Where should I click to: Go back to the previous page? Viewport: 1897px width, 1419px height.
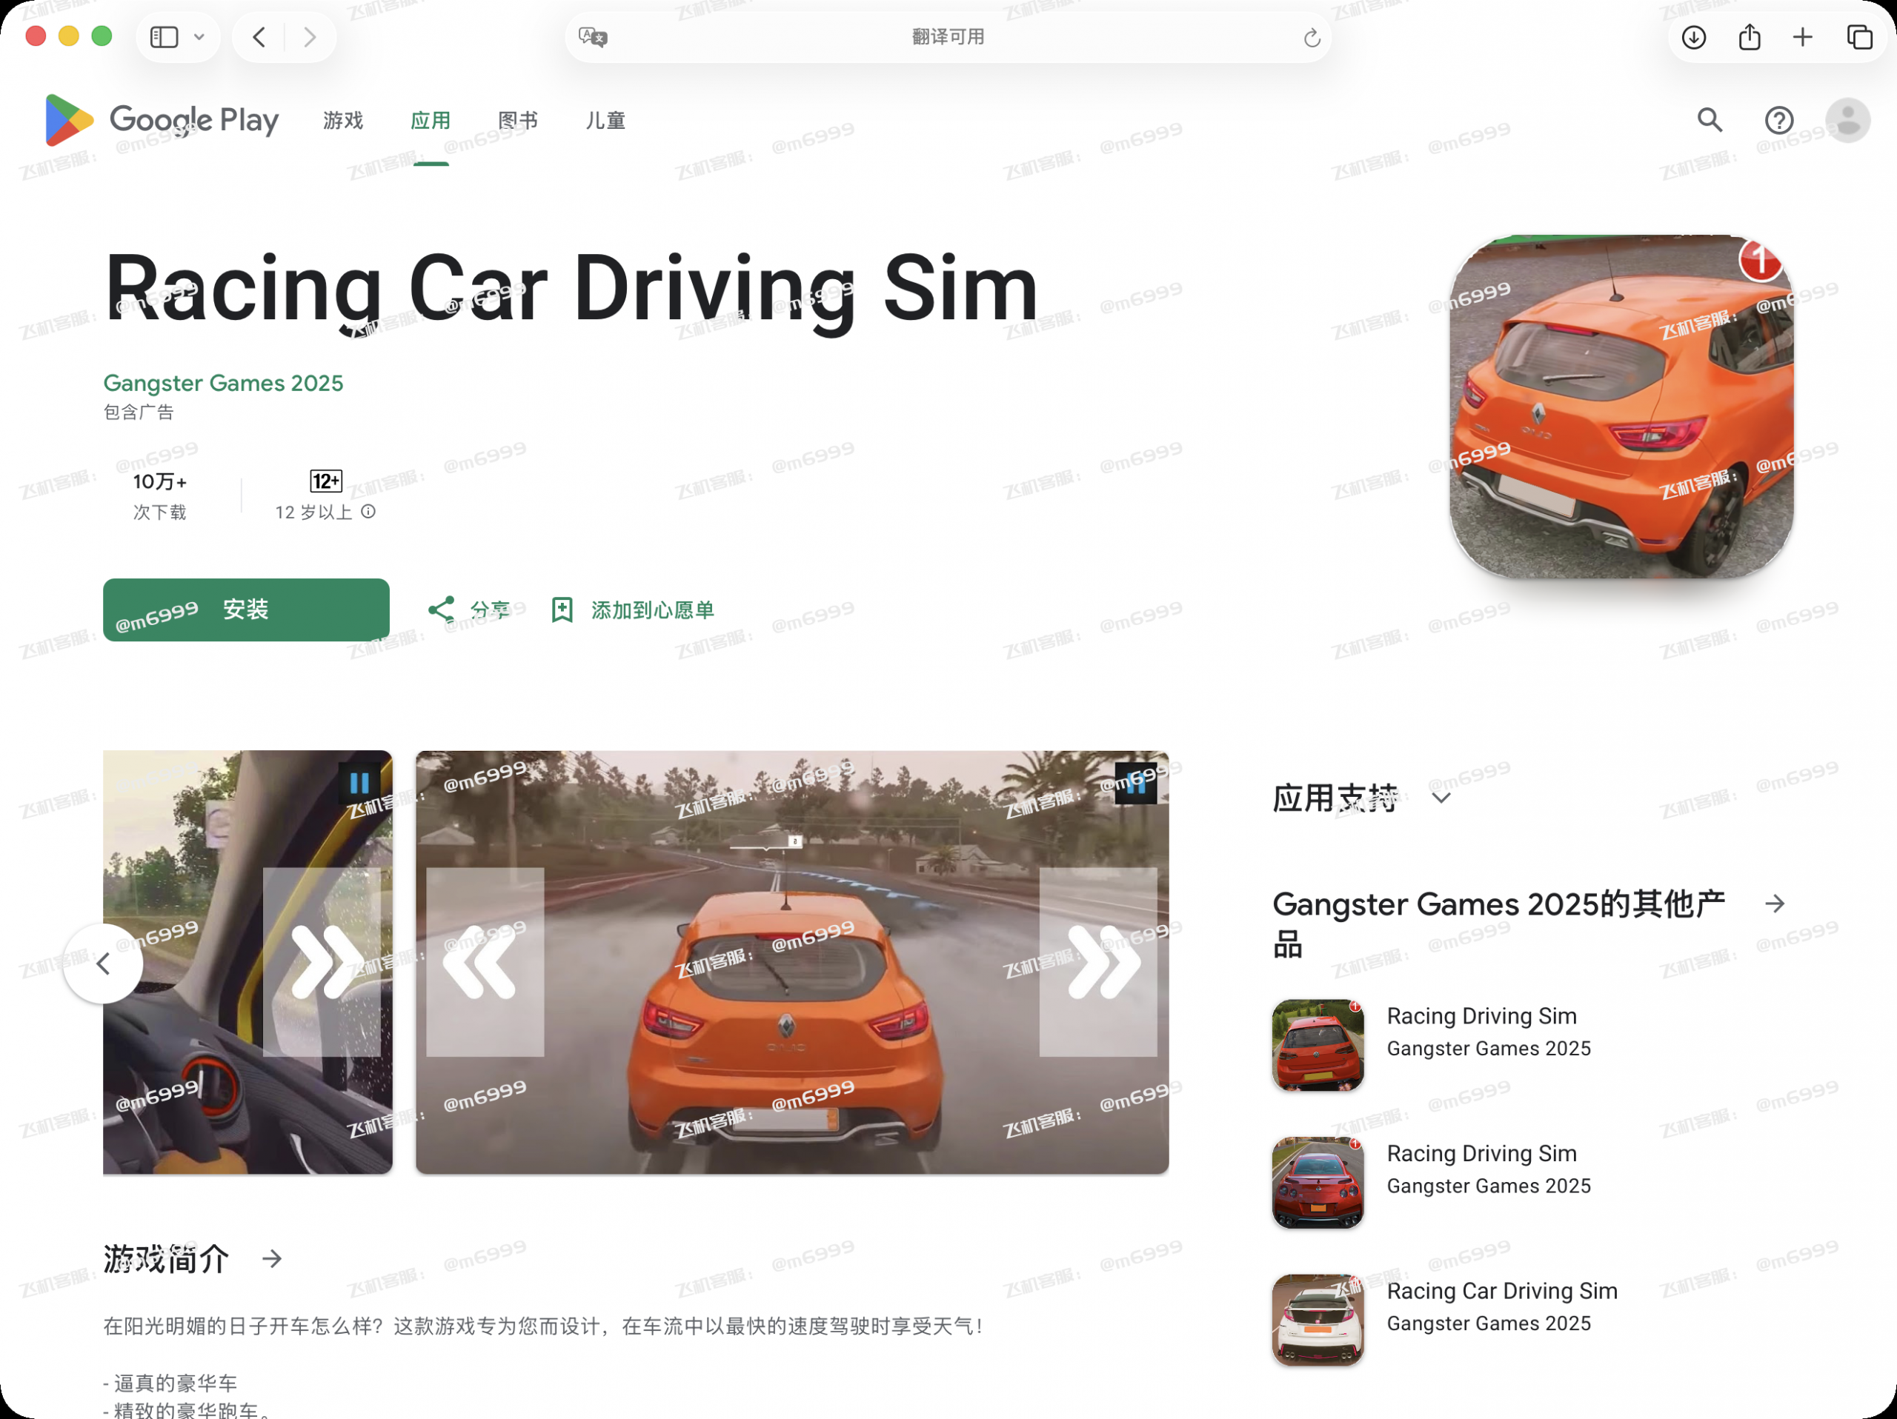tap(260, 37)
